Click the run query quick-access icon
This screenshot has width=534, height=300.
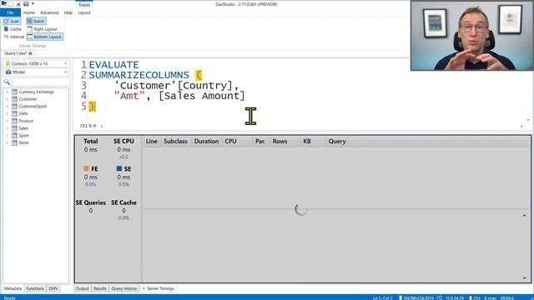[18, 3]
